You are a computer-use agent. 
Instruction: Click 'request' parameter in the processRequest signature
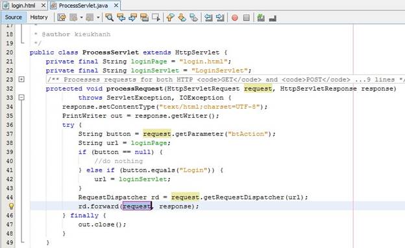click(258, 89)
